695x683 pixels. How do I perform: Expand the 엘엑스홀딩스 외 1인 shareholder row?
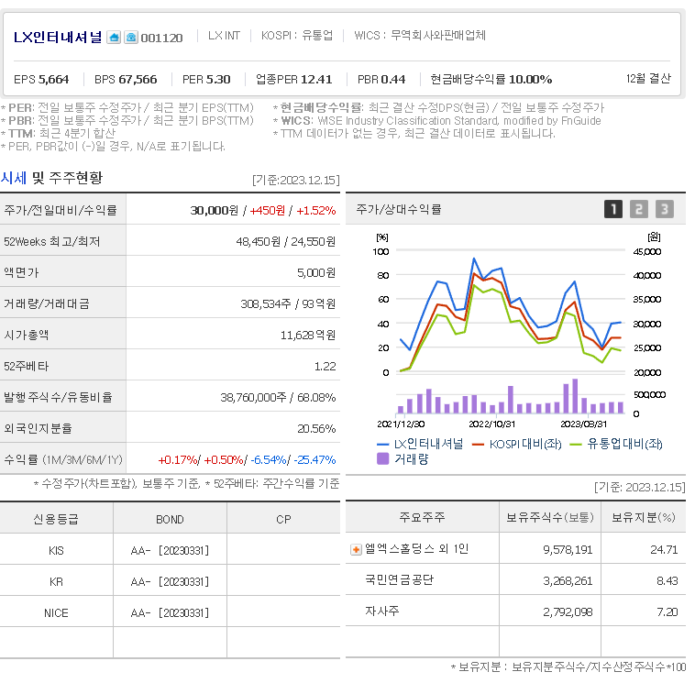click(356, 550)
